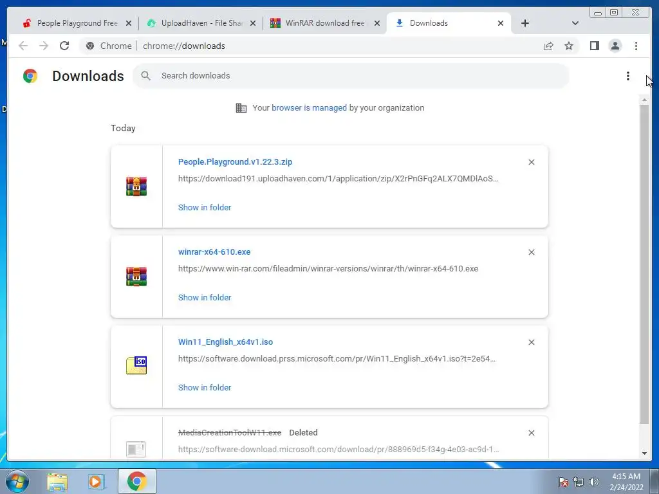
Task: Open the winrar-x64-610.exe file link
Action: coord(214,252)
